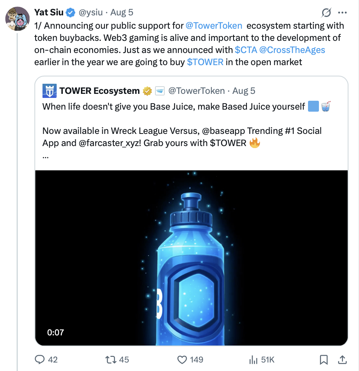The width and height of the screenshot is (359, 371).
Task: Play the blue bottle video
Action: [x=191, y=258]
